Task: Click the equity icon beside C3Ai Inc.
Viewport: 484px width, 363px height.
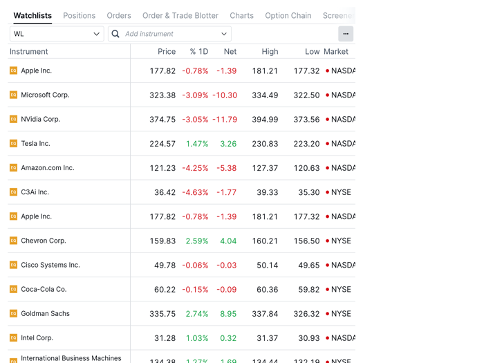Action: [x=13, y=192]
